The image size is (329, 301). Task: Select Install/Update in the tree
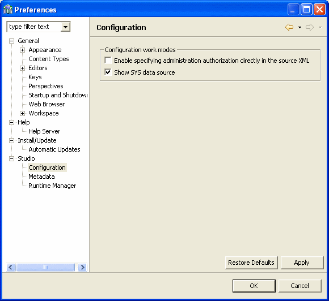tap(37, 140)
